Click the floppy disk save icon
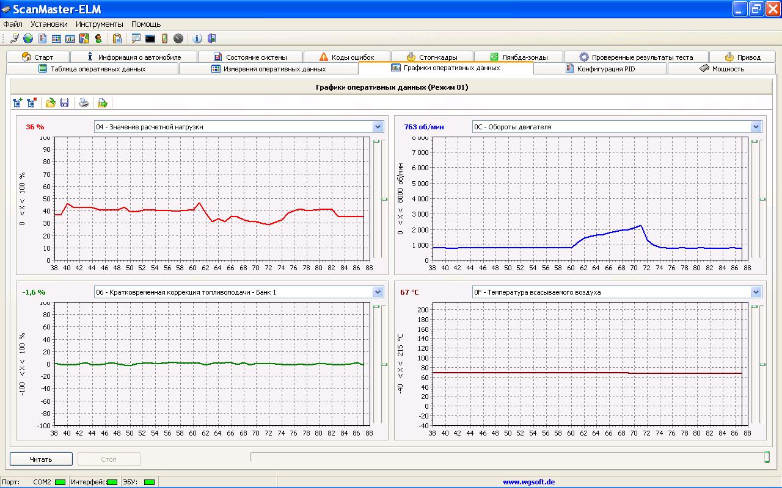Image resolution: width=782 pixels, height=488 pixels. [64, 102]
